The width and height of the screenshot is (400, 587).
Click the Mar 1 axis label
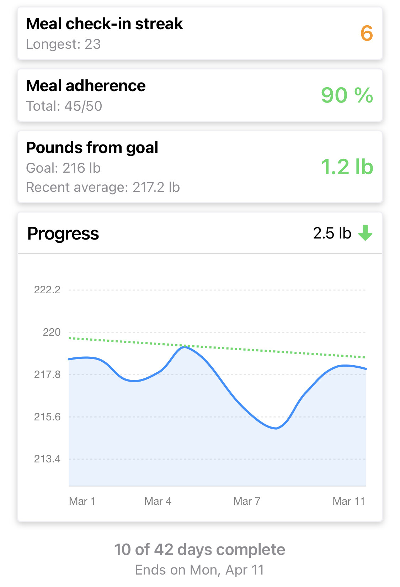click(82, 501)
